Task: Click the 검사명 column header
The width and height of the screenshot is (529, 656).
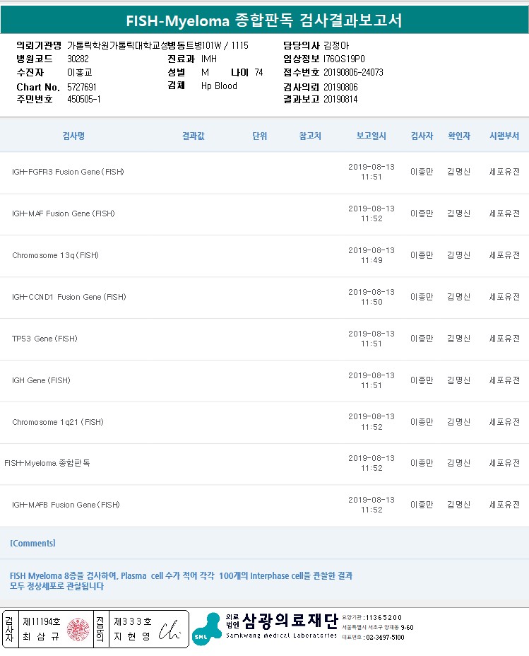Action: click(73, 136)
